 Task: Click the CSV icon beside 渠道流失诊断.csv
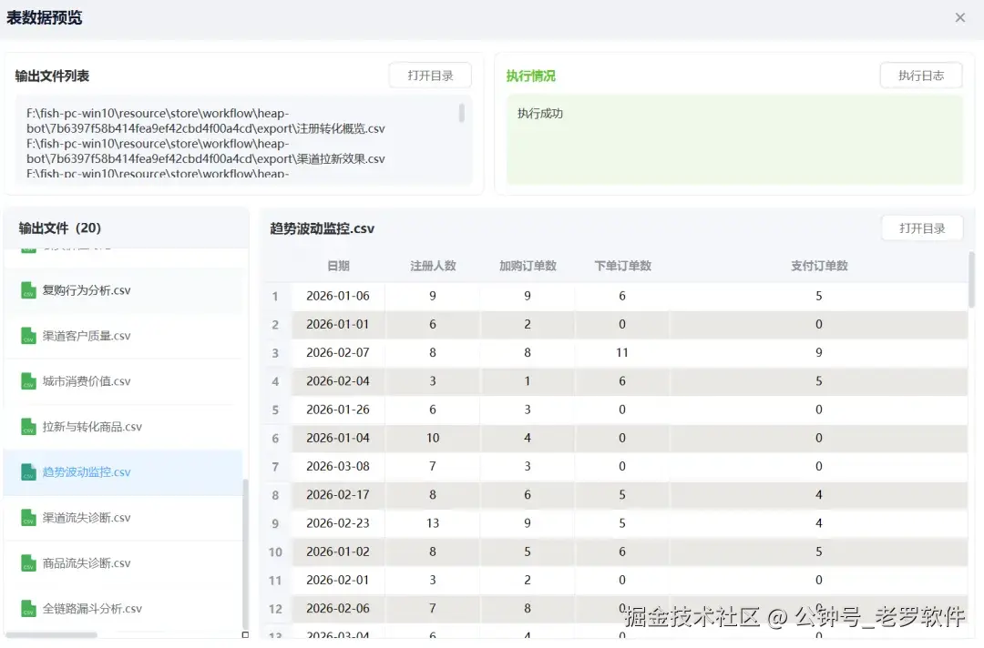(x=28, y=518)
